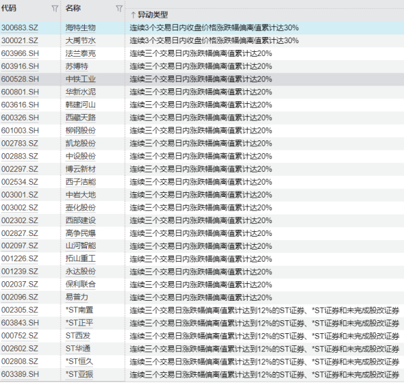
Task: Select stock code 603966.SH
Action: (x=20, y=53)
